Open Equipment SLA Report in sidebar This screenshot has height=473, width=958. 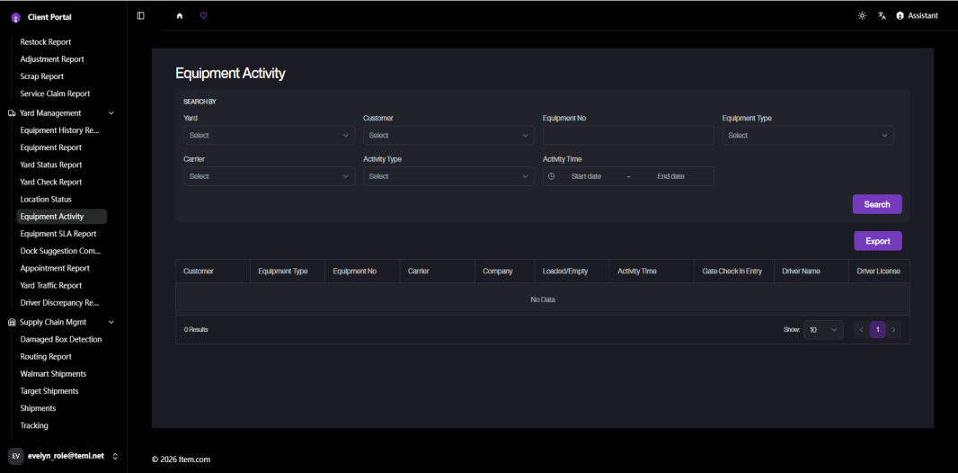point(58,234)
